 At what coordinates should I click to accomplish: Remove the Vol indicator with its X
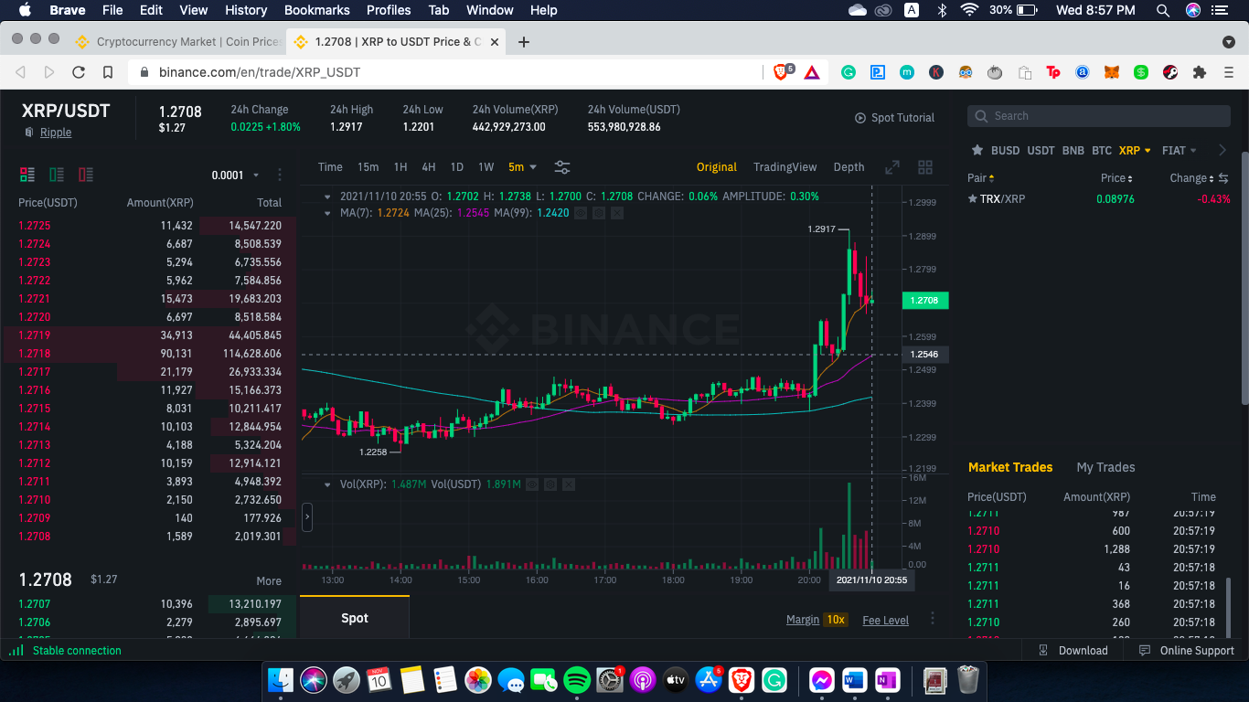click(x=568, y=484)
